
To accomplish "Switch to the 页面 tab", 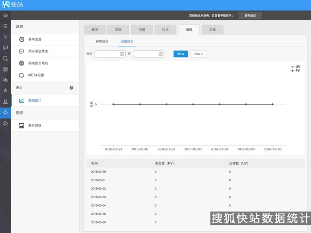I will pyautogui.click(x=118, y=30).
